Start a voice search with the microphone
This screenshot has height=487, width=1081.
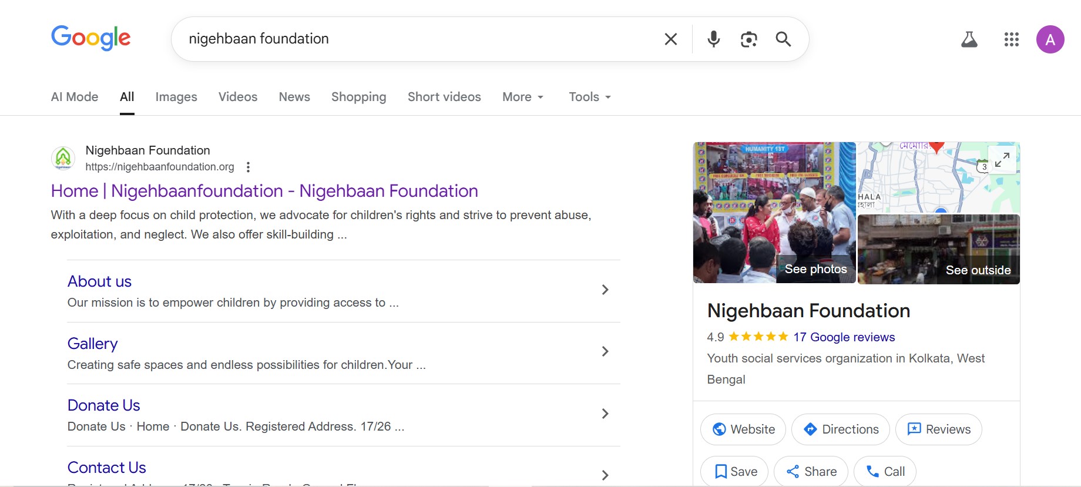[713, 39]
